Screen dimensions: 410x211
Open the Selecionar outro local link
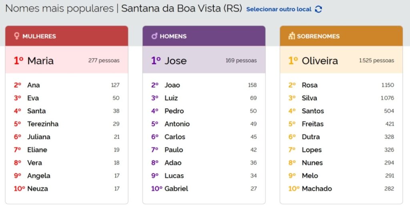point(279,9)
